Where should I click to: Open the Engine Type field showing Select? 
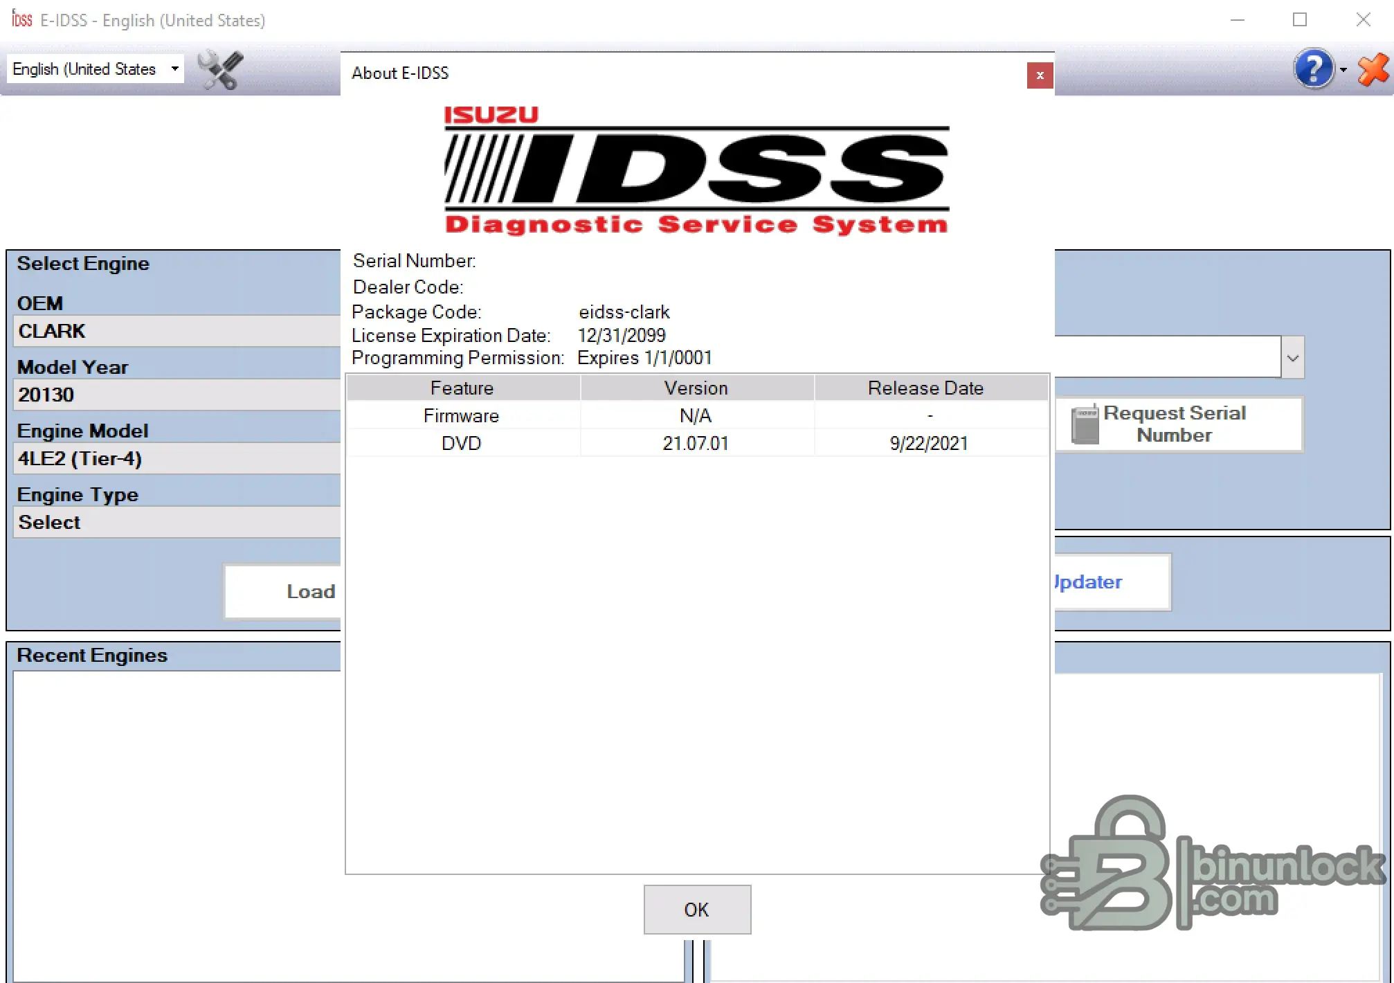pos(177,522)
